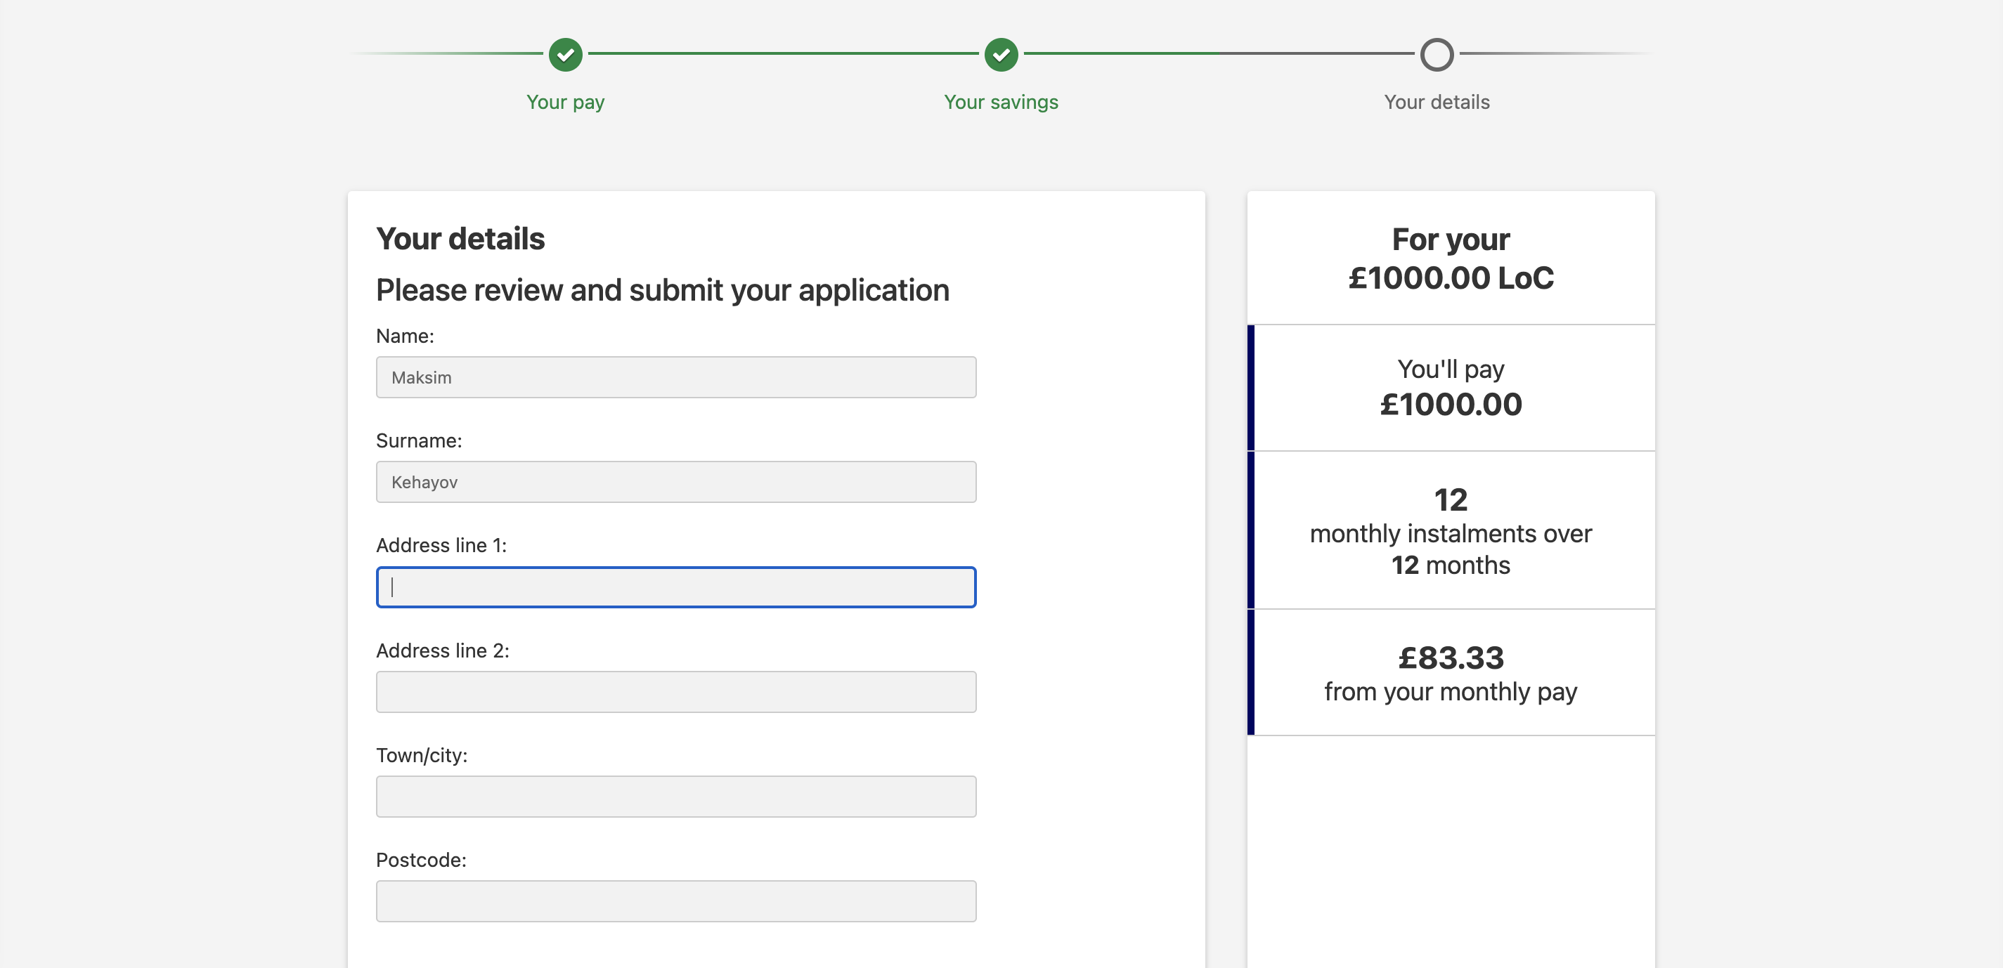Enable the Address line 1 input field
This screenshot has width=2003, height=968.
pos(676,586)
